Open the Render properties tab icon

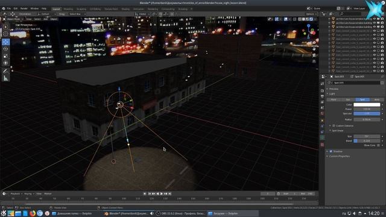click(322, 91)
